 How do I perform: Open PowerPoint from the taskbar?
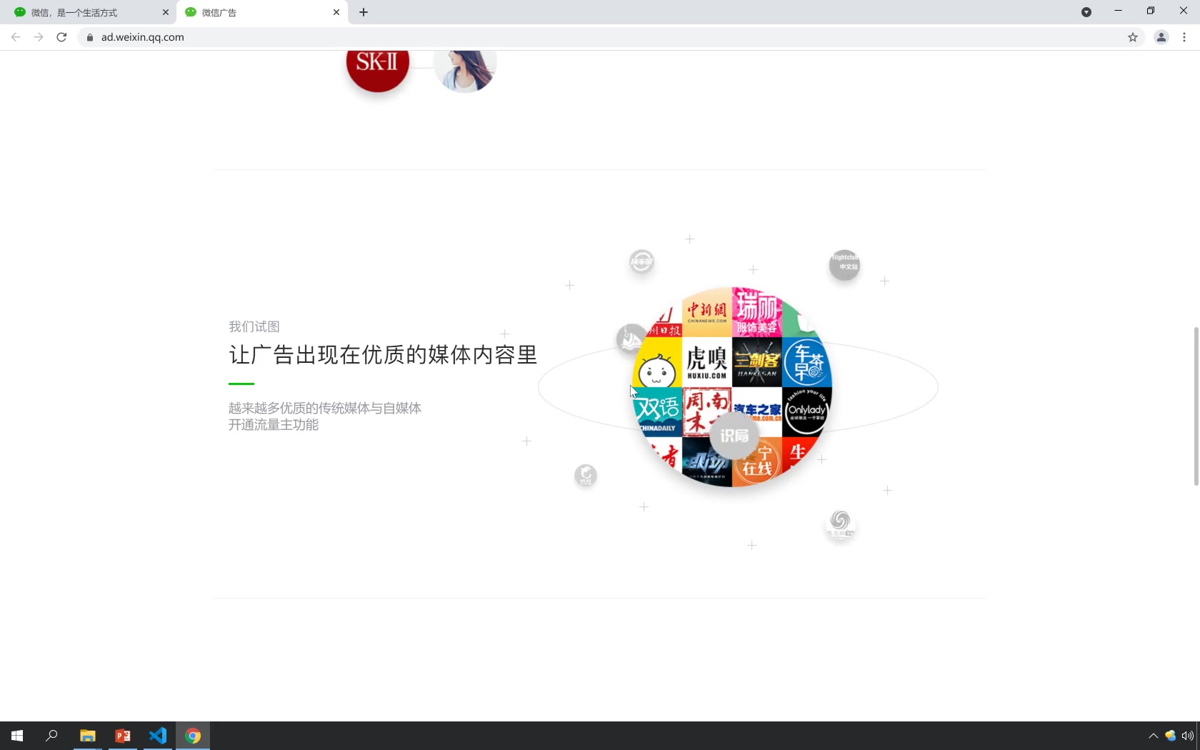(x=123, y=736)
